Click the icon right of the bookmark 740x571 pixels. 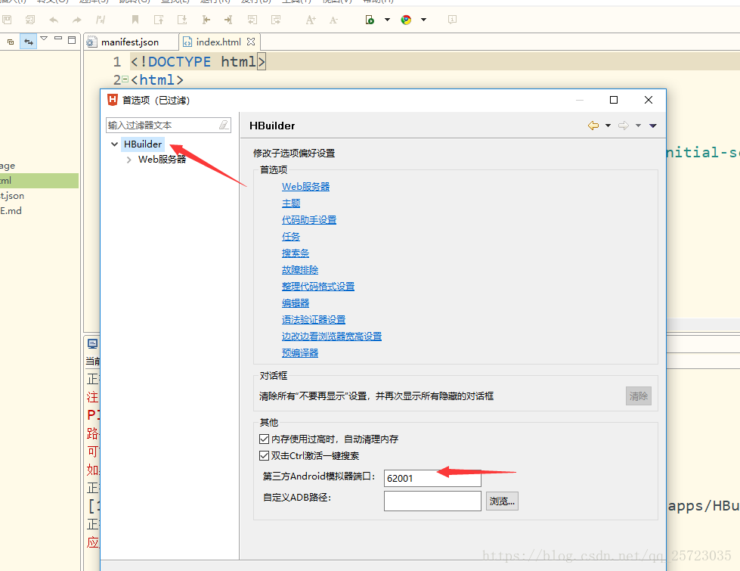159,20
